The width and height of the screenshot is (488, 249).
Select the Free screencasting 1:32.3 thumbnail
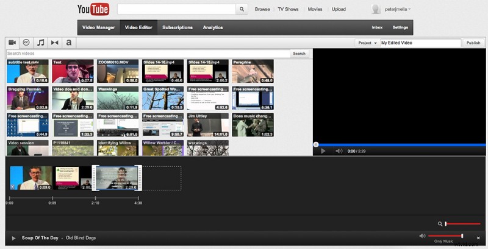tap(73, 125)
